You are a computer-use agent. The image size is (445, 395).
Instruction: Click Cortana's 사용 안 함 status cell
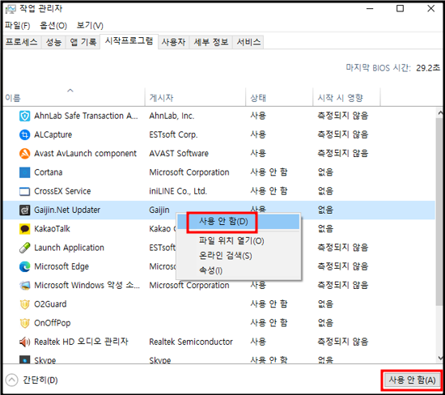[x=269, y=172]
